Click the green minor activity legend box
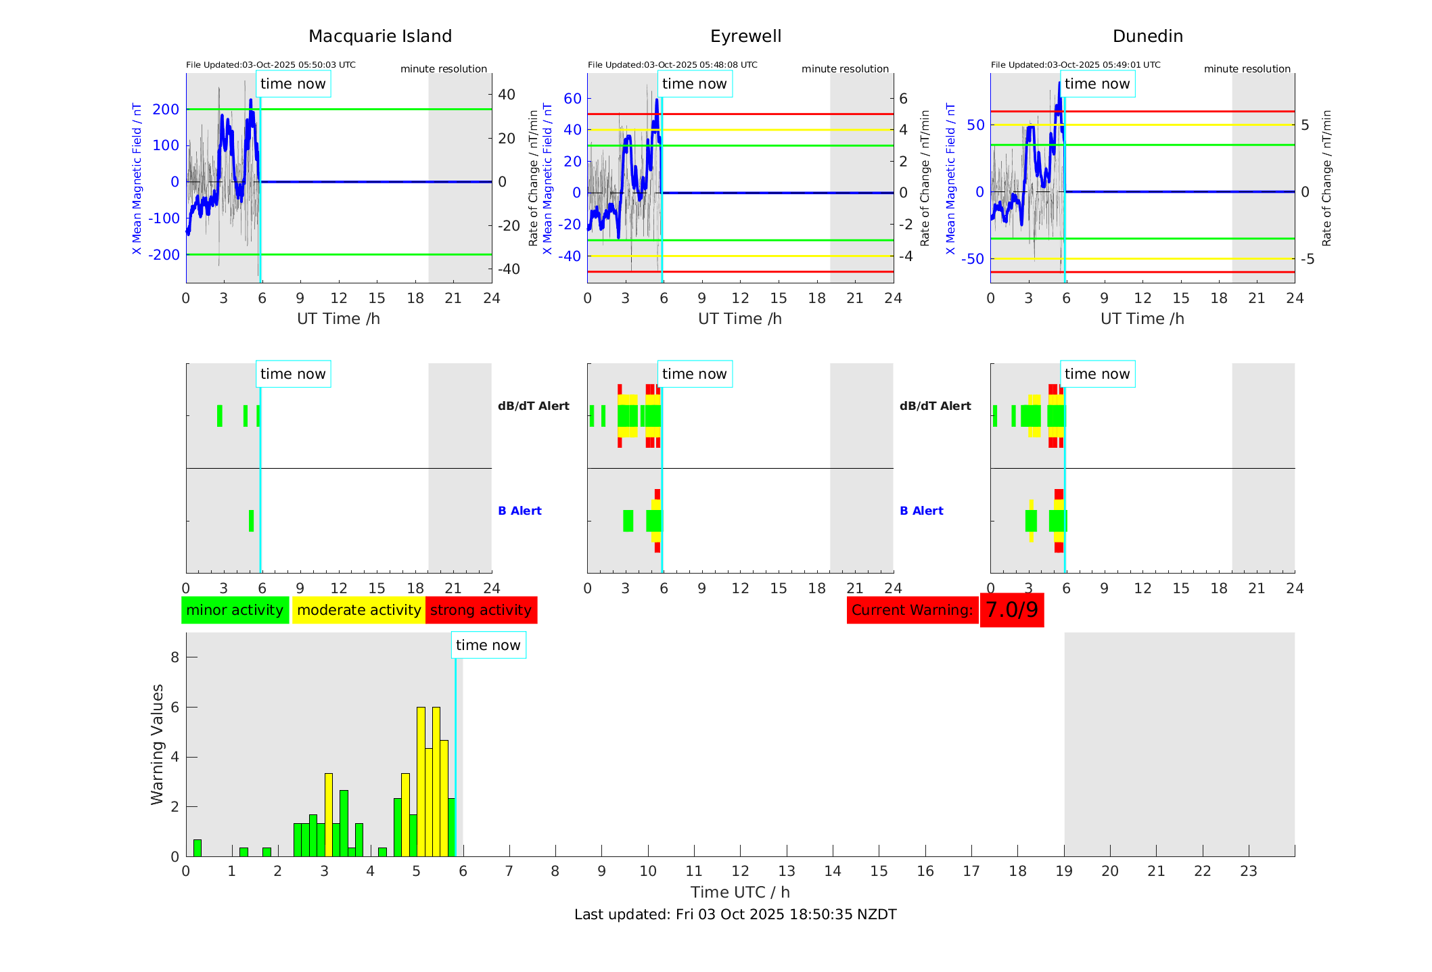Viewport: 1432px width, 972px height. pos(235,610)
